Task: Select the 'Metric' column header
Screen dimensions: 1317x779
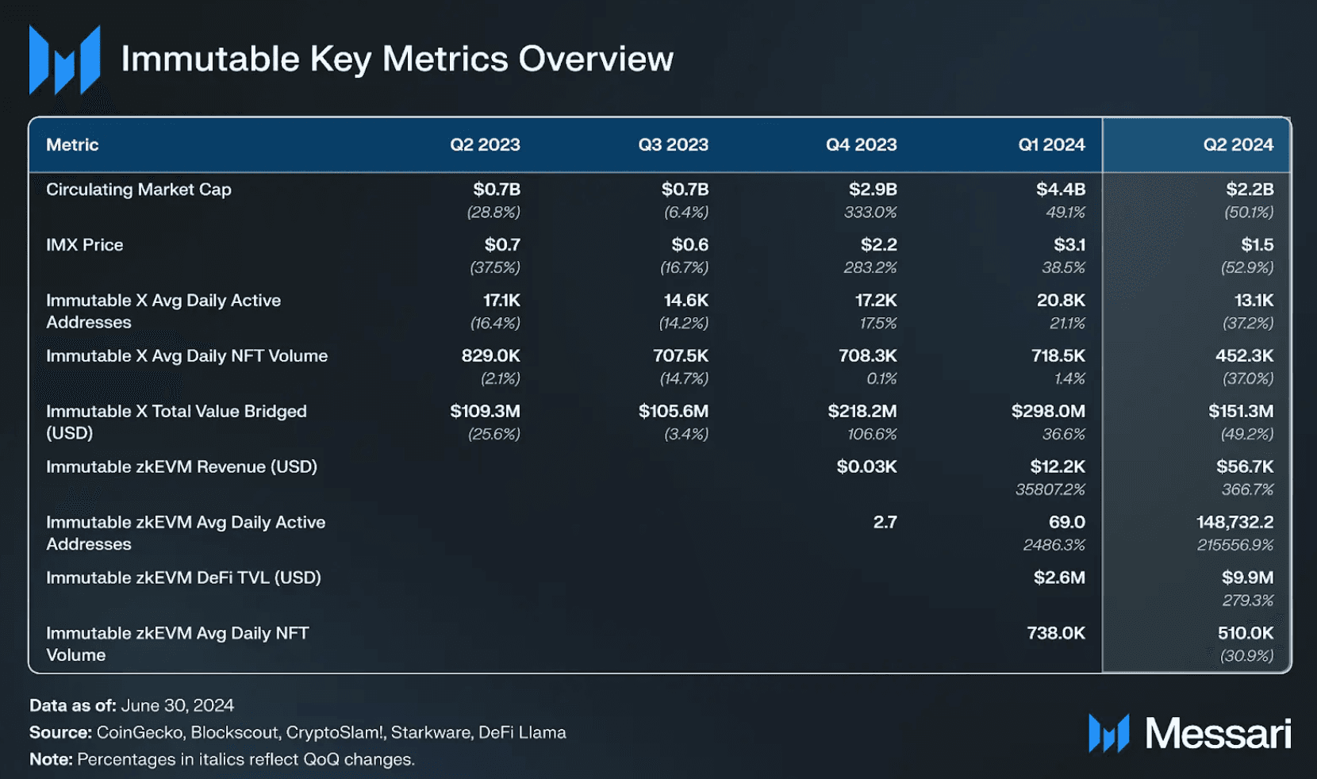Action: (72, 144)
